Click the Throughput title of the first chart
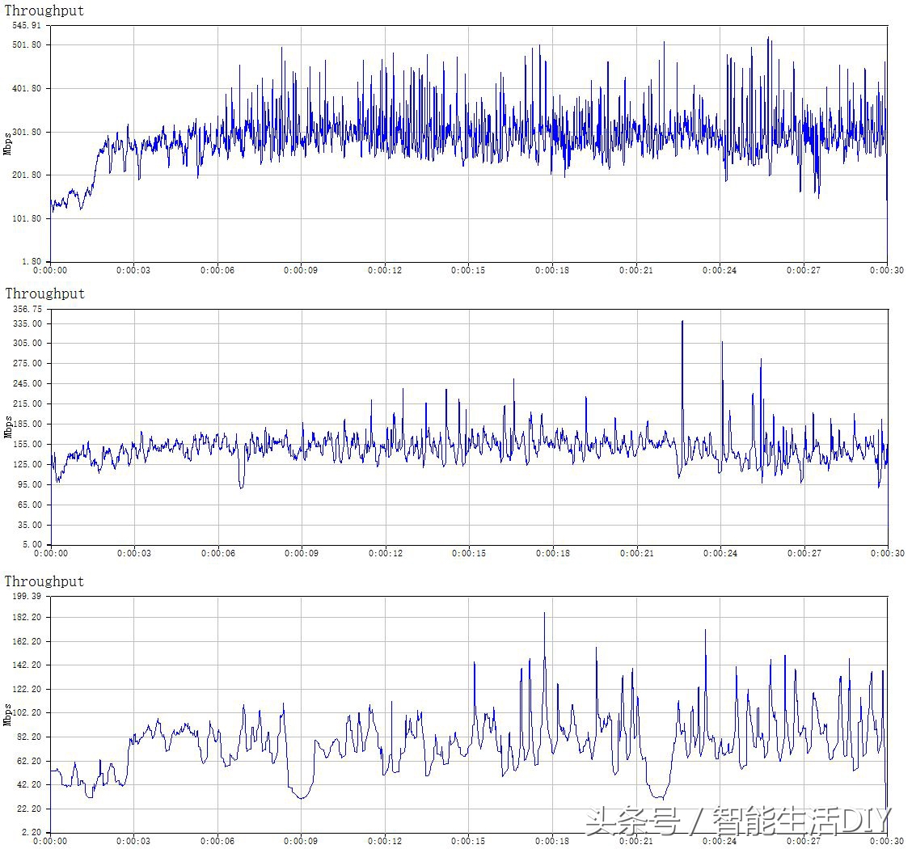The height and width of the screenshot is (849, 912). coord(44,11)
